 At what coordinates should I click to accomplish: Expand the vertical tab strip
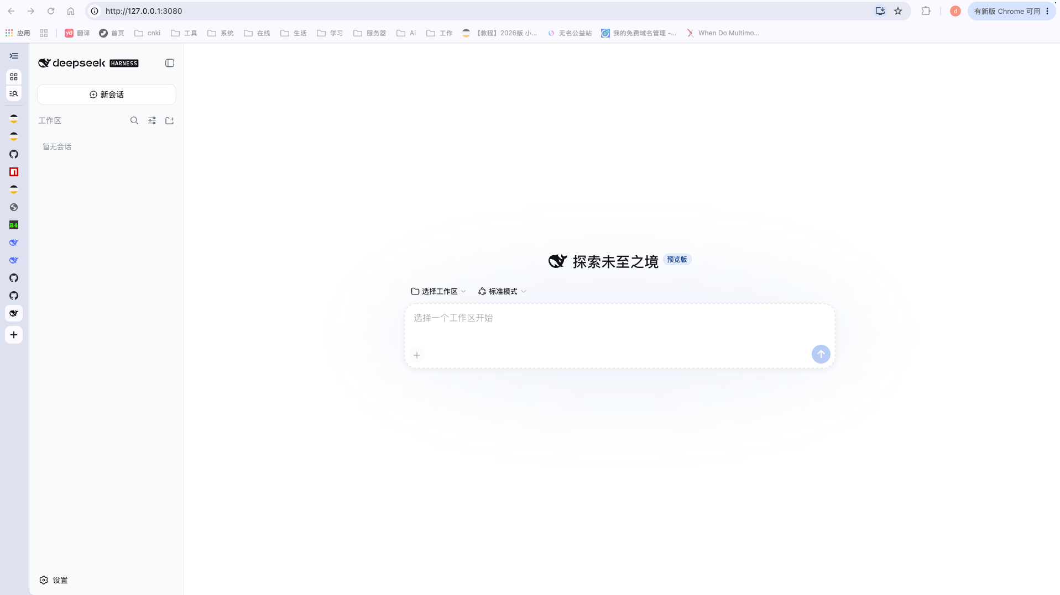[14, 56]
